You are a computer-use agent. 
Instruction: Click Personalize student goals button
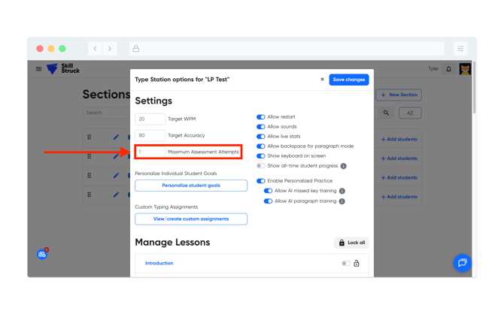pyautogui.click(x=191, y=186)
